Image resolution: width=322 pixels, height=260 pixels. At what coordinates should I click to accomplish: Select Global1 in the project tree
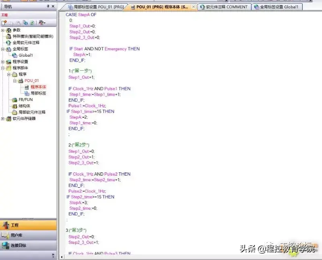click(x=26, y=55)
